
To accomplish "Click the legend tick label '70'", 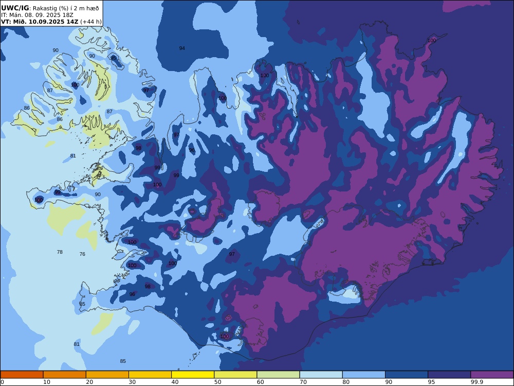I will 303,382.
